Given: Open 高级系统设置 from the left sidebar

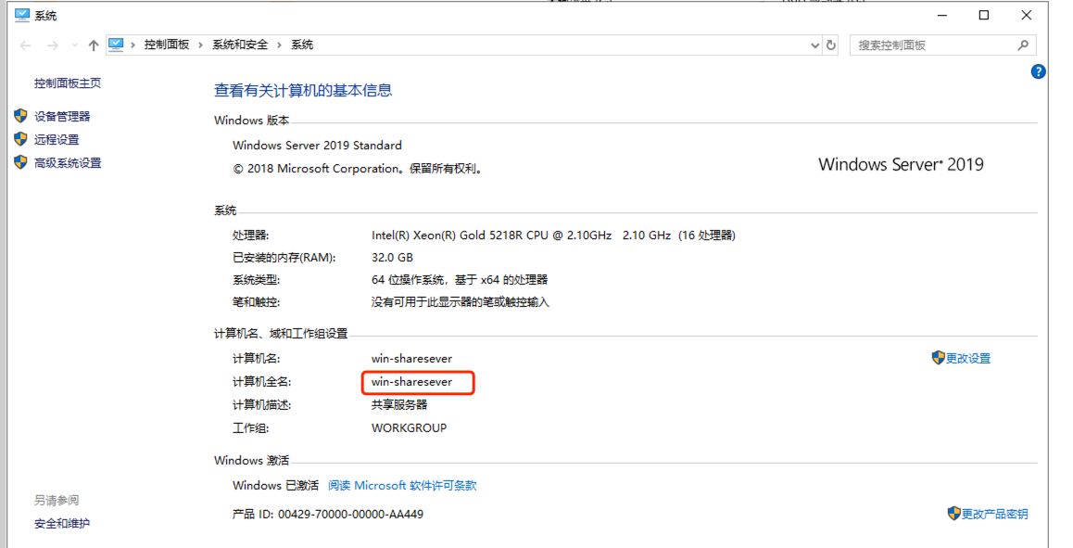Looking at the screenshot, I should (x=68, y=163).
